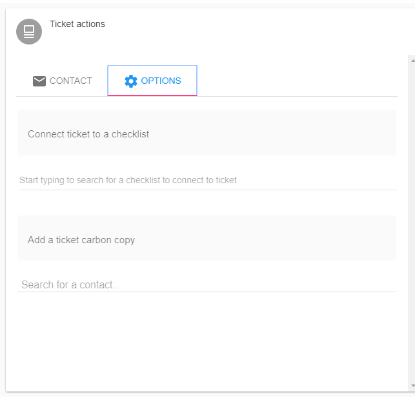Click the 'Ticket actions' title text
415x398 pixels.
(x=77, y=24)
